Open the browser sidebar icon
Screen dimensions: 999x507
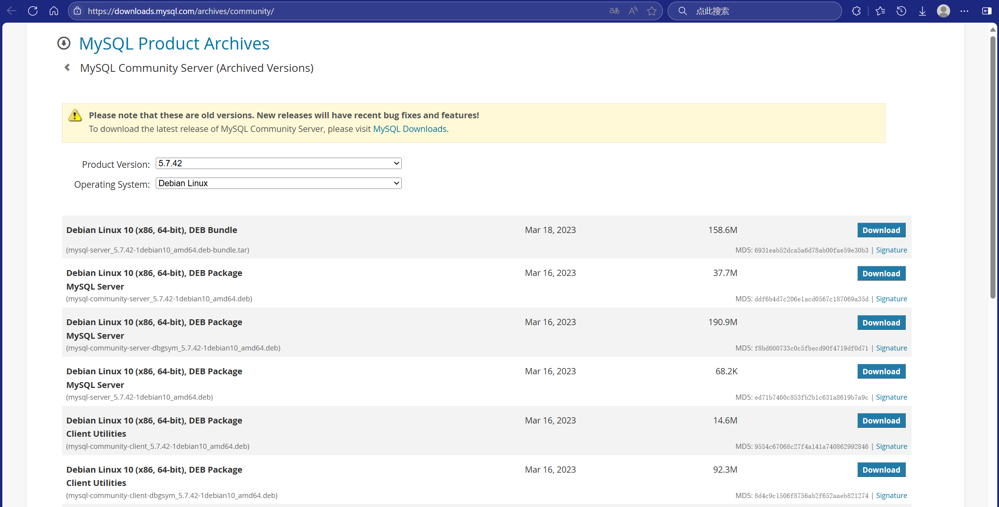(987, 11)
